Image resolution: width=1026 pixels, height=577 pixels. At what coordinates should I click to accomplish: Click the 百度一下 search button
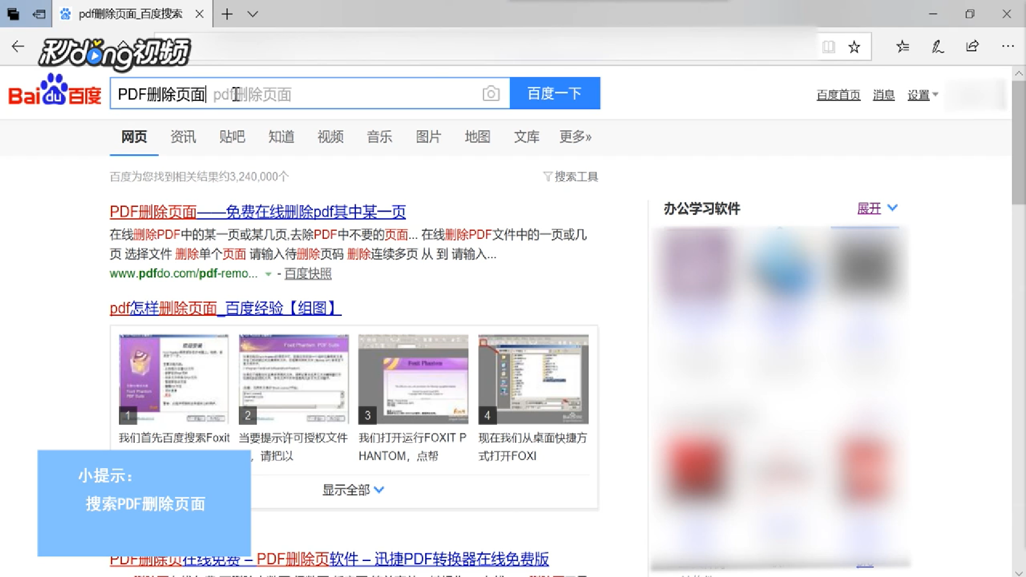tap(555, 93)
